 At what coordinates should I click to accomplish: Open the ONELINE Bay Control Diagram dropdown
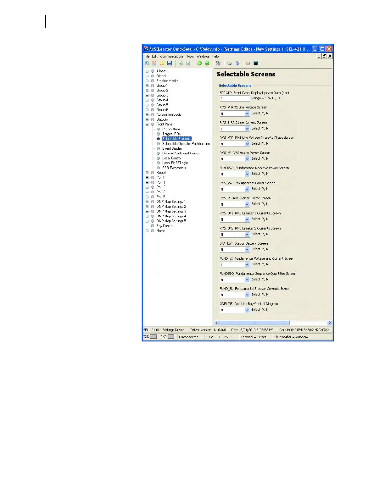coord(247,310)
